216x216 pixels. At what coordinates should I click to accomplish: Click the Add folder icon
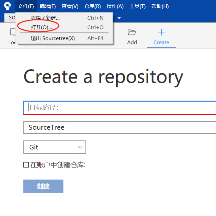click(132, 32)
